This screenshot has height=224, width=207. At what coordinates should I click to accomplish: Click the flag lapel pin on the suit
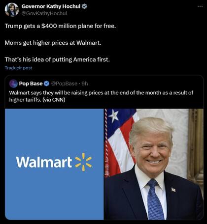(173, 190)
